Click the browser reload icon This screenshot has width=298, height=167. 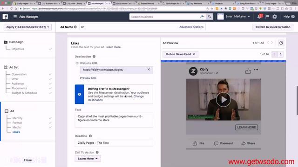[x=11, y=8]
